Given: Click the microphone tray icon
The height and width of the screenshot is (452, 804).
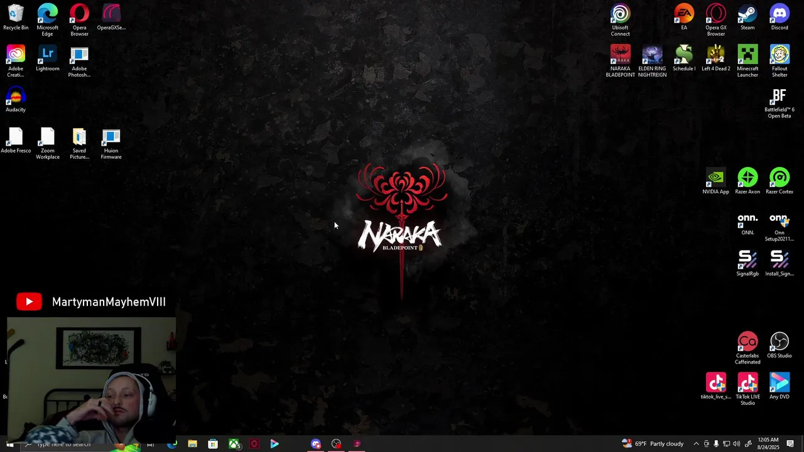Looking at the screenshot, I should (x=716, y=444).
